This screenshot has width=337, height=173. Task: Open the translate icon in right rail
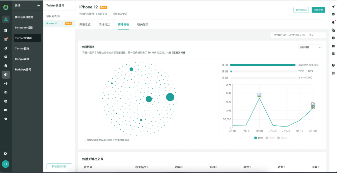click(x=333, y=30)
